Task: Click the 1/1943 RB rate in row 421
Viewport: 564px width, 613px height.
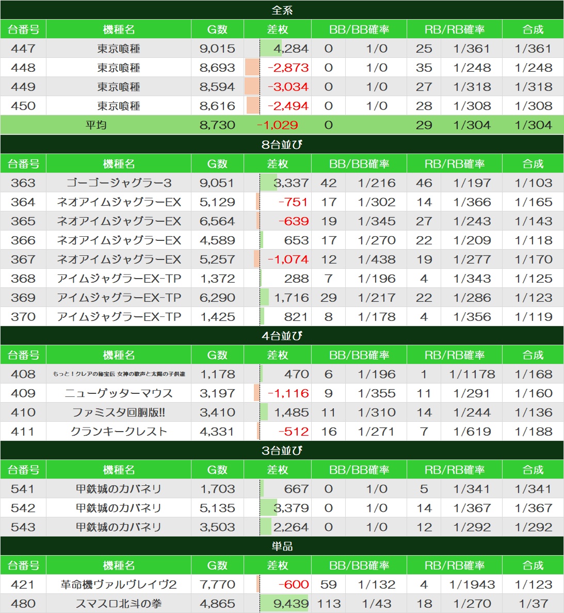Action: pyautogui.click(x=472, y=585)
